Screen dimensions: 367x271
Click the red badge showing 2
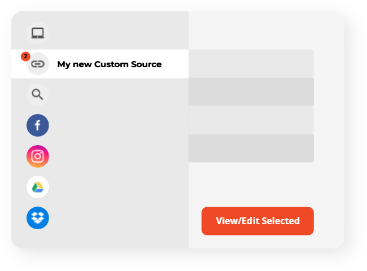click(x=25, y=56)
